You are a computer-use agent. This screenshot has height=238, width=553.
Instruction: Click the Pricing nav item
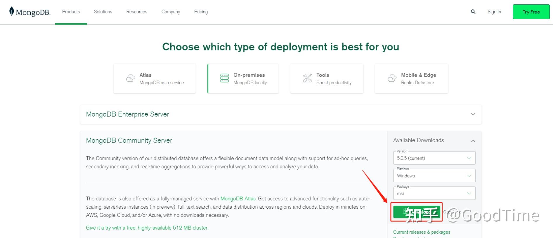(x=201, y=12)
